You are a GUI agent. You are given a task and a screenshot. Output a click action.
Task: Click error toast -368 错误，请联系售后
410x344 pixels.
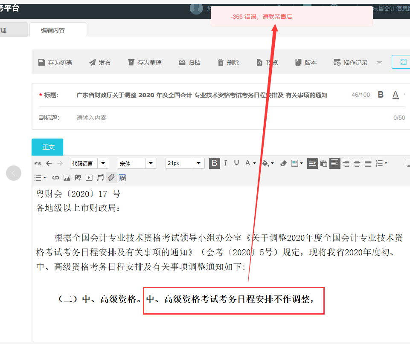pyautogui.click(x=292, y=16)
